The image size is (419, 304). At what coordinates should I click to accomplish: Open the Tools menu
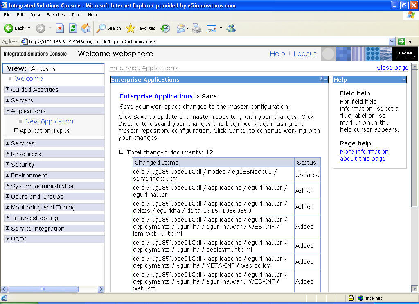(77, 15)
